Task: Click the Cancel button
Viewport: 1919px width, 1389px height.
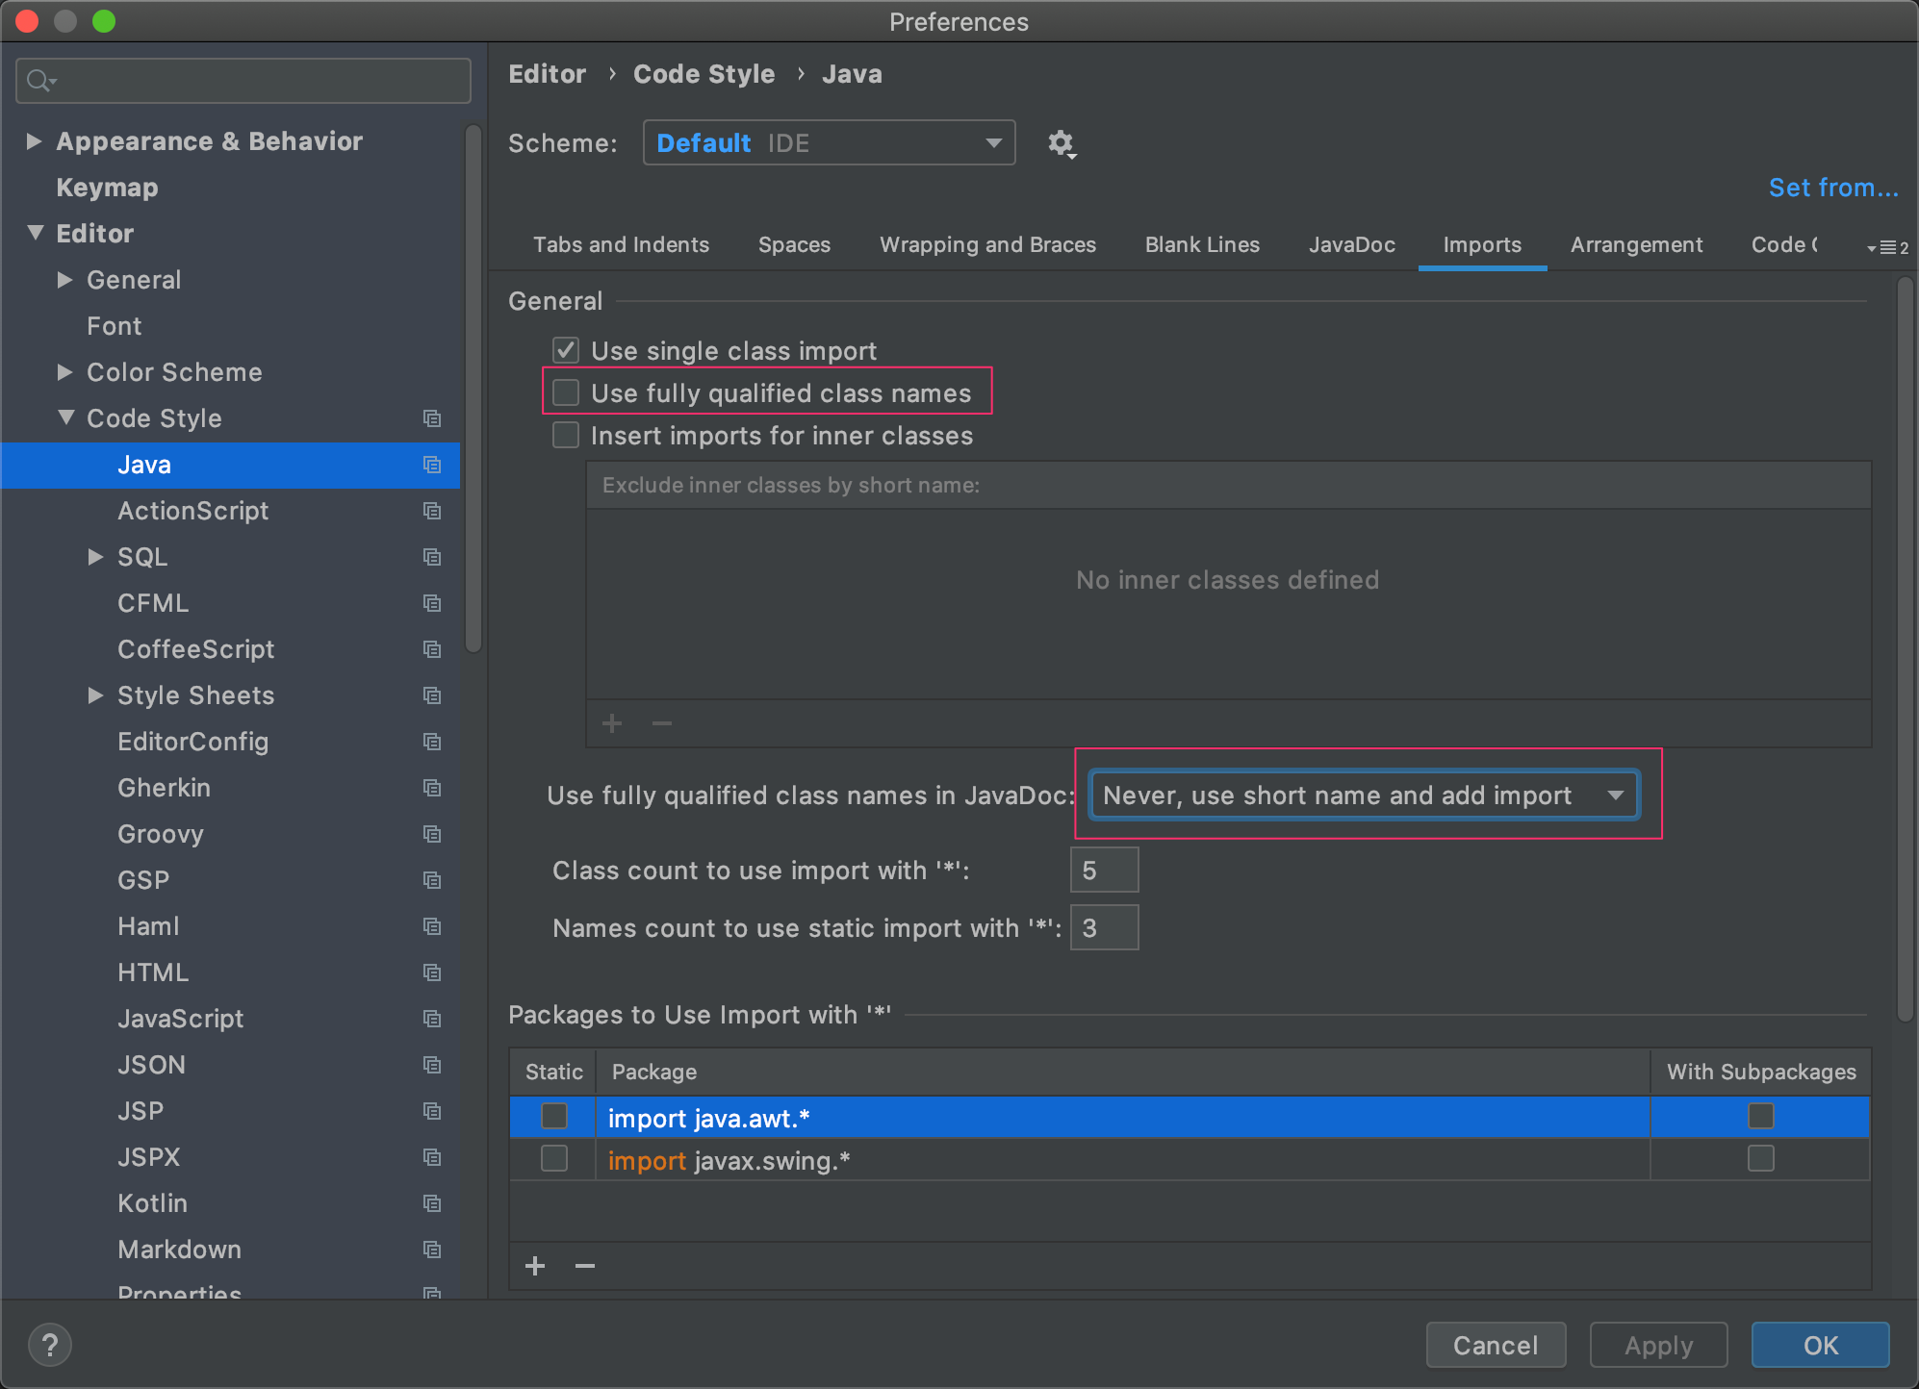Action: click(x=1496, y=1345)
